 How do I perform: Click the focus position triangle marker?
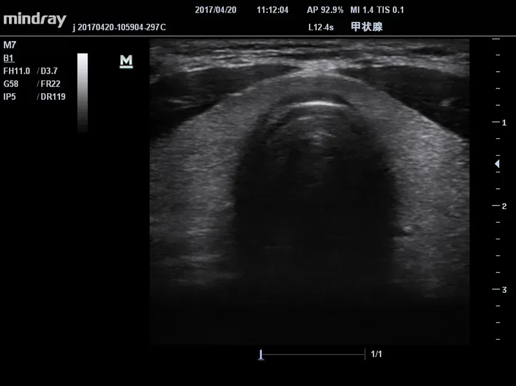click(x=497, y=164)
